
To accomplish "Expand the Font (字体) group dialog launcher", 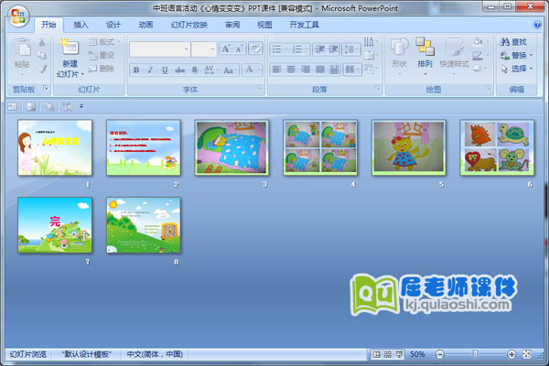I will coord(261,90).
